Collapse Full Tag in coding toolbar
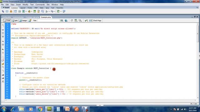200x112 pixels. click(3, 30)
